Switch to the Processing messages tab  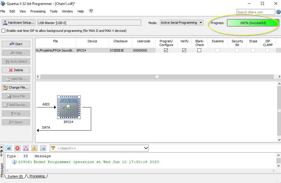(37, 176)
